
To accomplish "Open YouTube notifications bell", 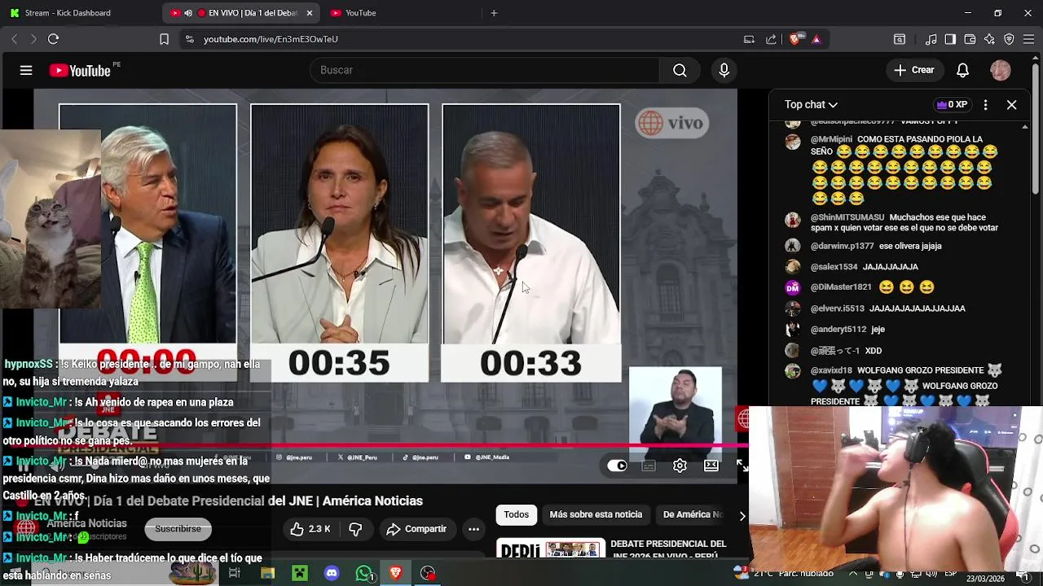I will 962,70.
